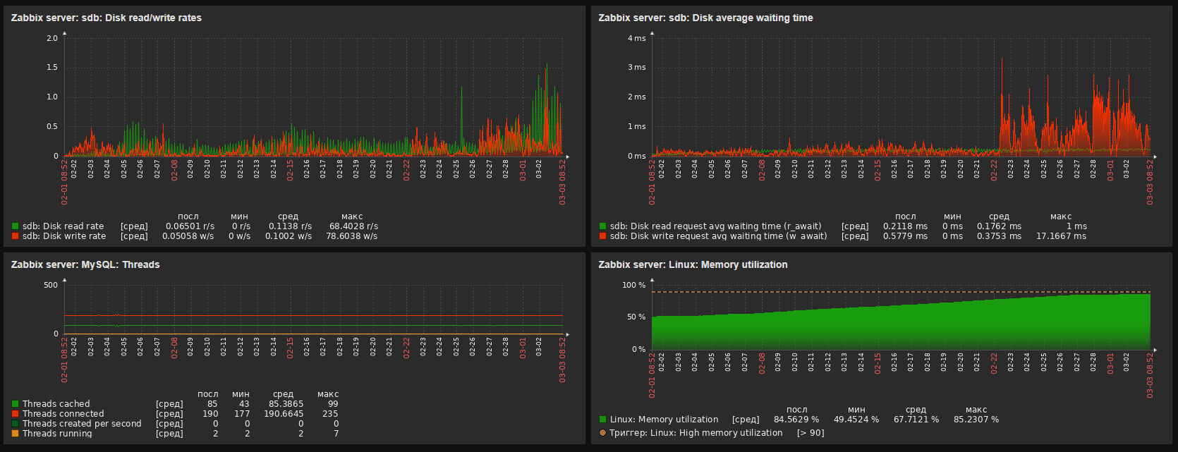Click the 'Триггер: Linux: High memory utilization' legend entry
Viewport: 1178px width, 452px height.
pyautogui.click(x=696, y=433)
